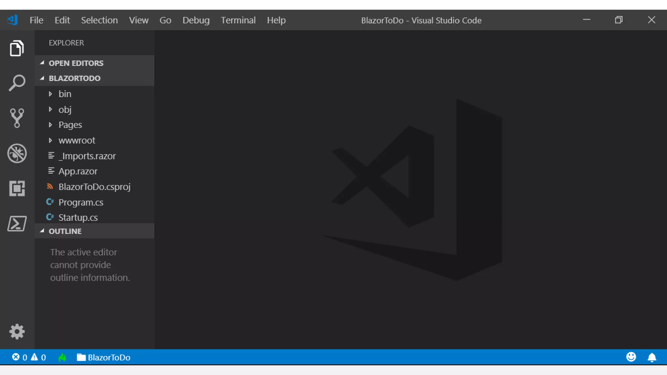Open notifications bell in status bar
The image size is (667, 375).
click(652, 357)
